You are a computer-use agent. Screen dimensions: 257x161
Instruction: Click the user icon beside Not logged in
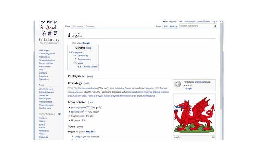pyautogui.click(x=163, y=21)
